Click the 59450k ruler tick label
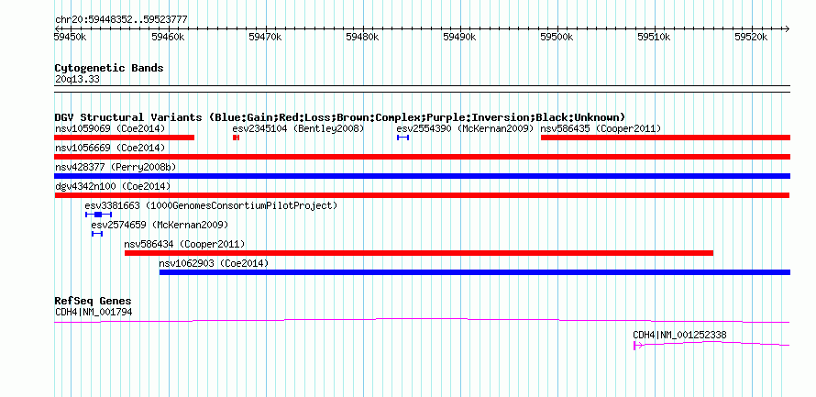 (70, 37)
